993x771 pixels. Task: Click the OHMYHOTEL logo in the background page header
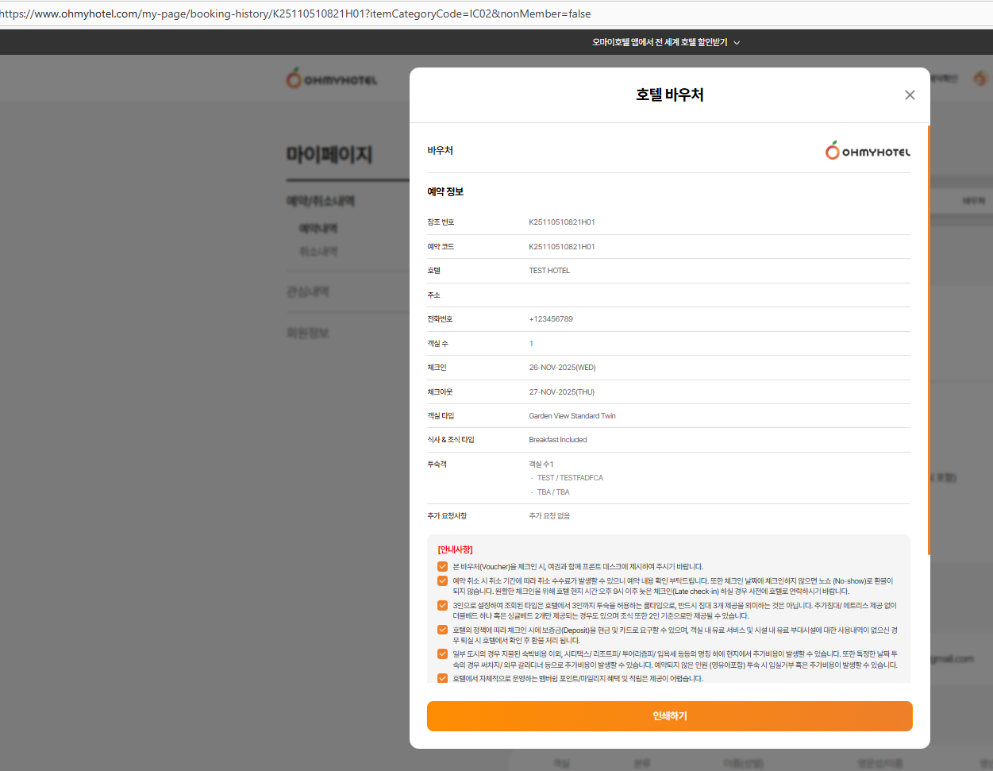[x=332, y=79]
